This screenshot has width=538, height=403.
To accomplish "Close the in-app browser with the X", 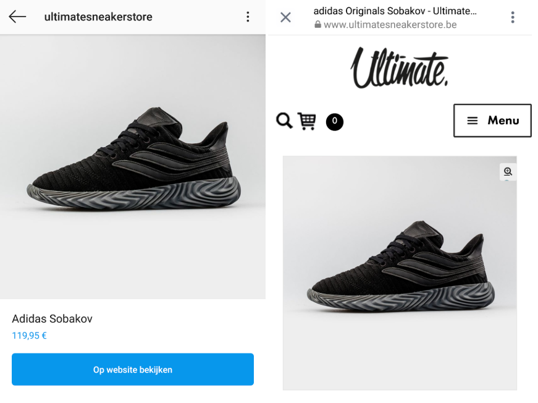I will pyautogui.click(x=285, y=17).
